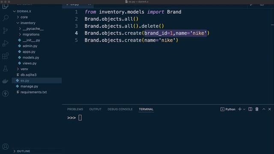
Task: Open the lightning bolt Thunder Client view
Action: pos(6,94)
